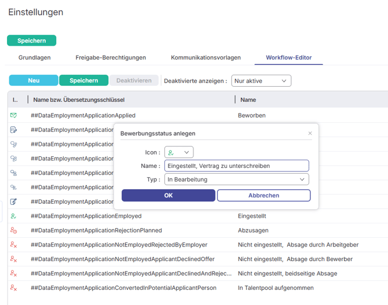Screen dimensions: 388x305
Task: Click the red icon for Absage durch Arbeitgeber
Action: click(13, 245)
